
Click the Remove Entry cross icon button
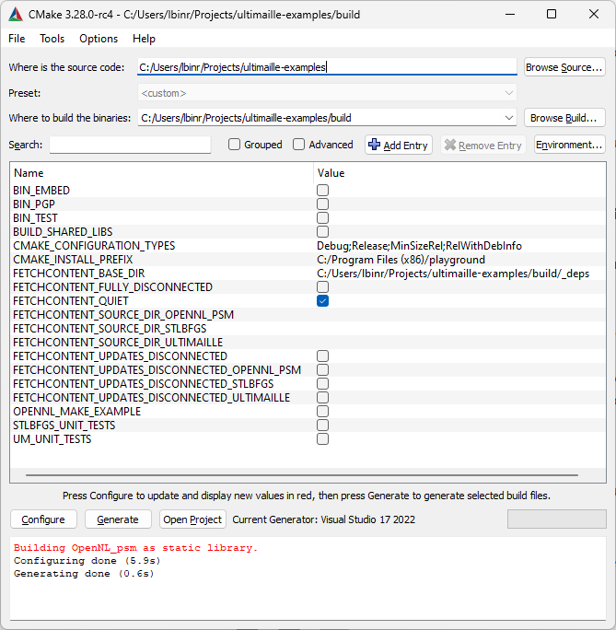(483, 145)
